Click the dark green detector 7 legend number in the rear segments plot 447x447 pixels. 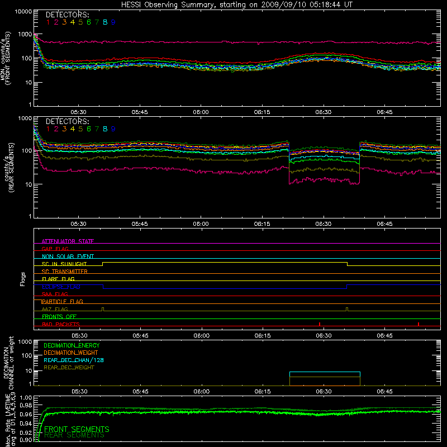[97, 129]
